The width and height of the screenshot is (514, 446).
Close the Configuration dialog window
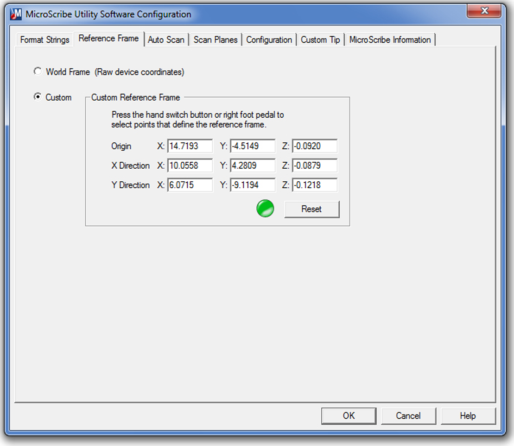coord(484,11)
